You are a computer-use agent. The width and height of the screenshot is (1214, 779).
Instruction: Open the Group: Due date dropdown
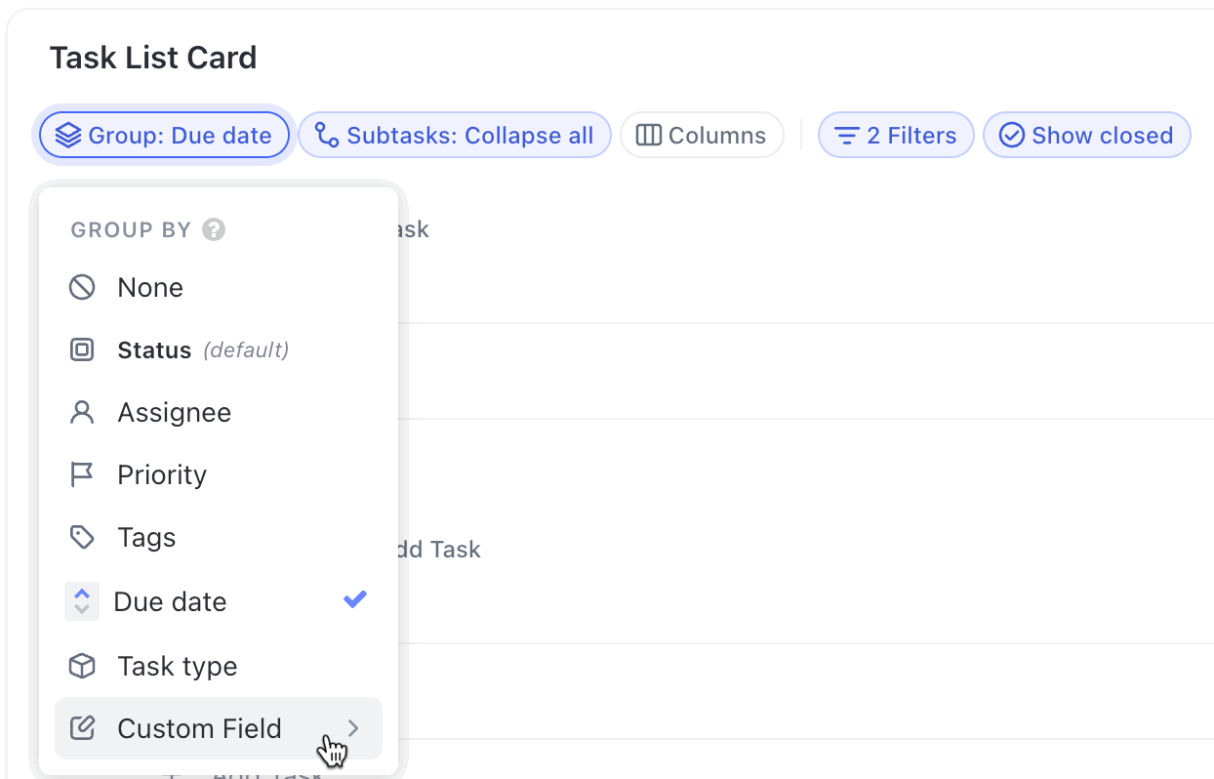pos(163,136)
